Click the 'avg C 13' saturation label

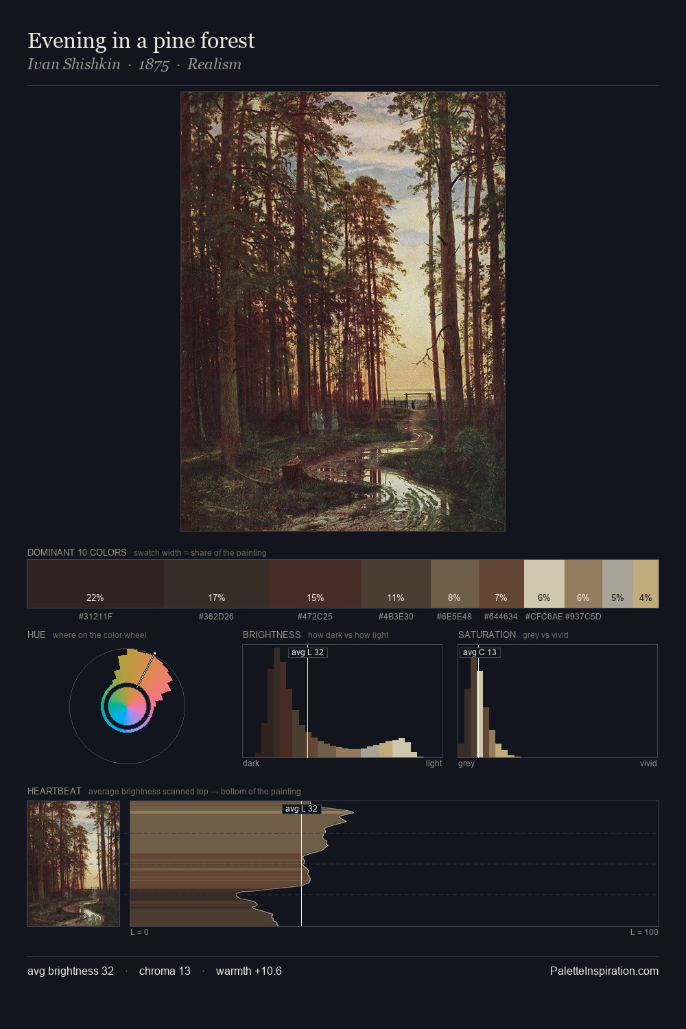click(x=480, y=652)
